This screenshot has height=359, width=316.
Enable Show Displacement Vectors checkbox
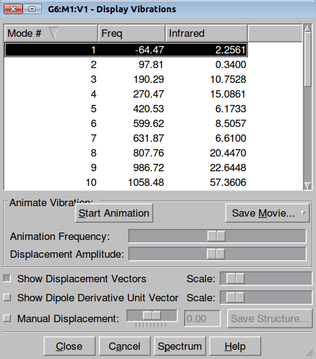pos(7,279)
